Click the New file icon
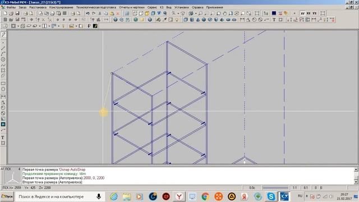Screen dimensions: 359x202 (x=5, y=13)
